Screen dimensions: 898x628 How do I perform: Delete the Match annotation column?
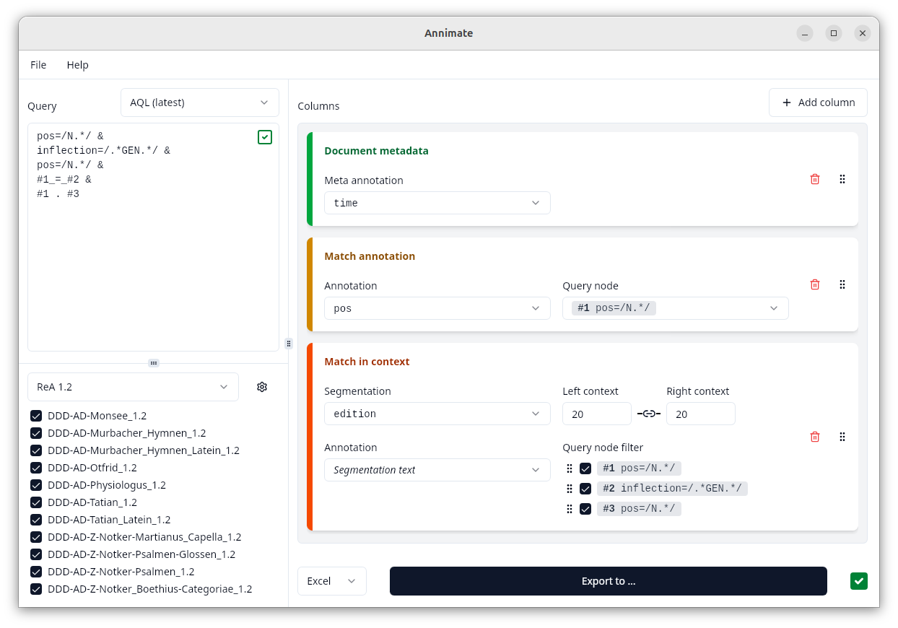click(815, 284)
